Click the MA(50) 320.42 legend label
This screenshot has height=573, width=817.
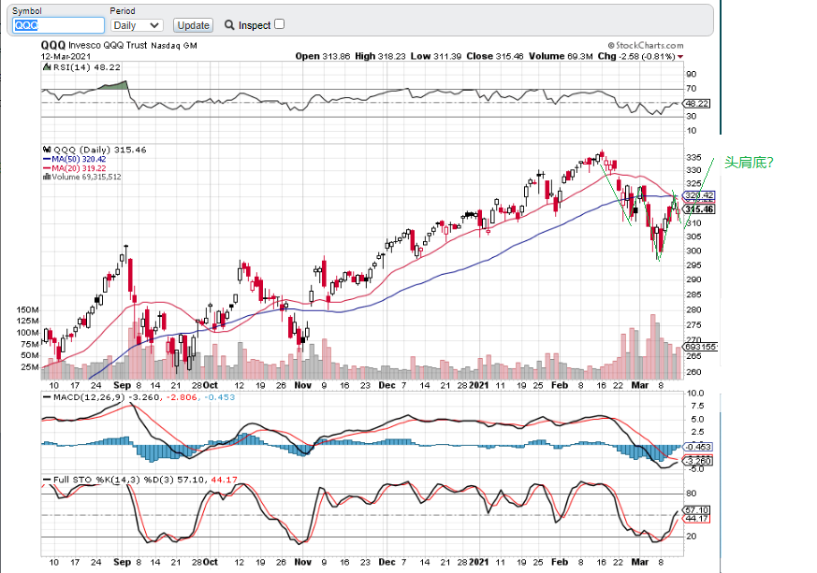[x=80, y=159]
